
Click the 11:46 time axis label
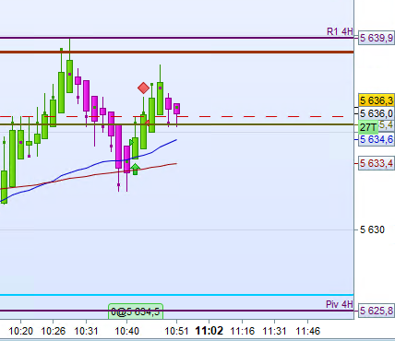point(308,331)
